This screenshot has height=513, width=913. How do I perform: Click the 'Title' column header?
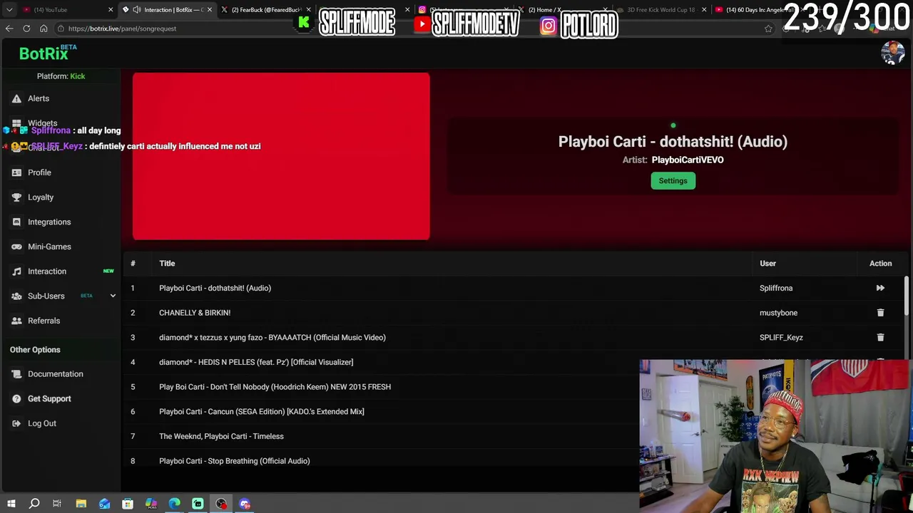point(167,264)
